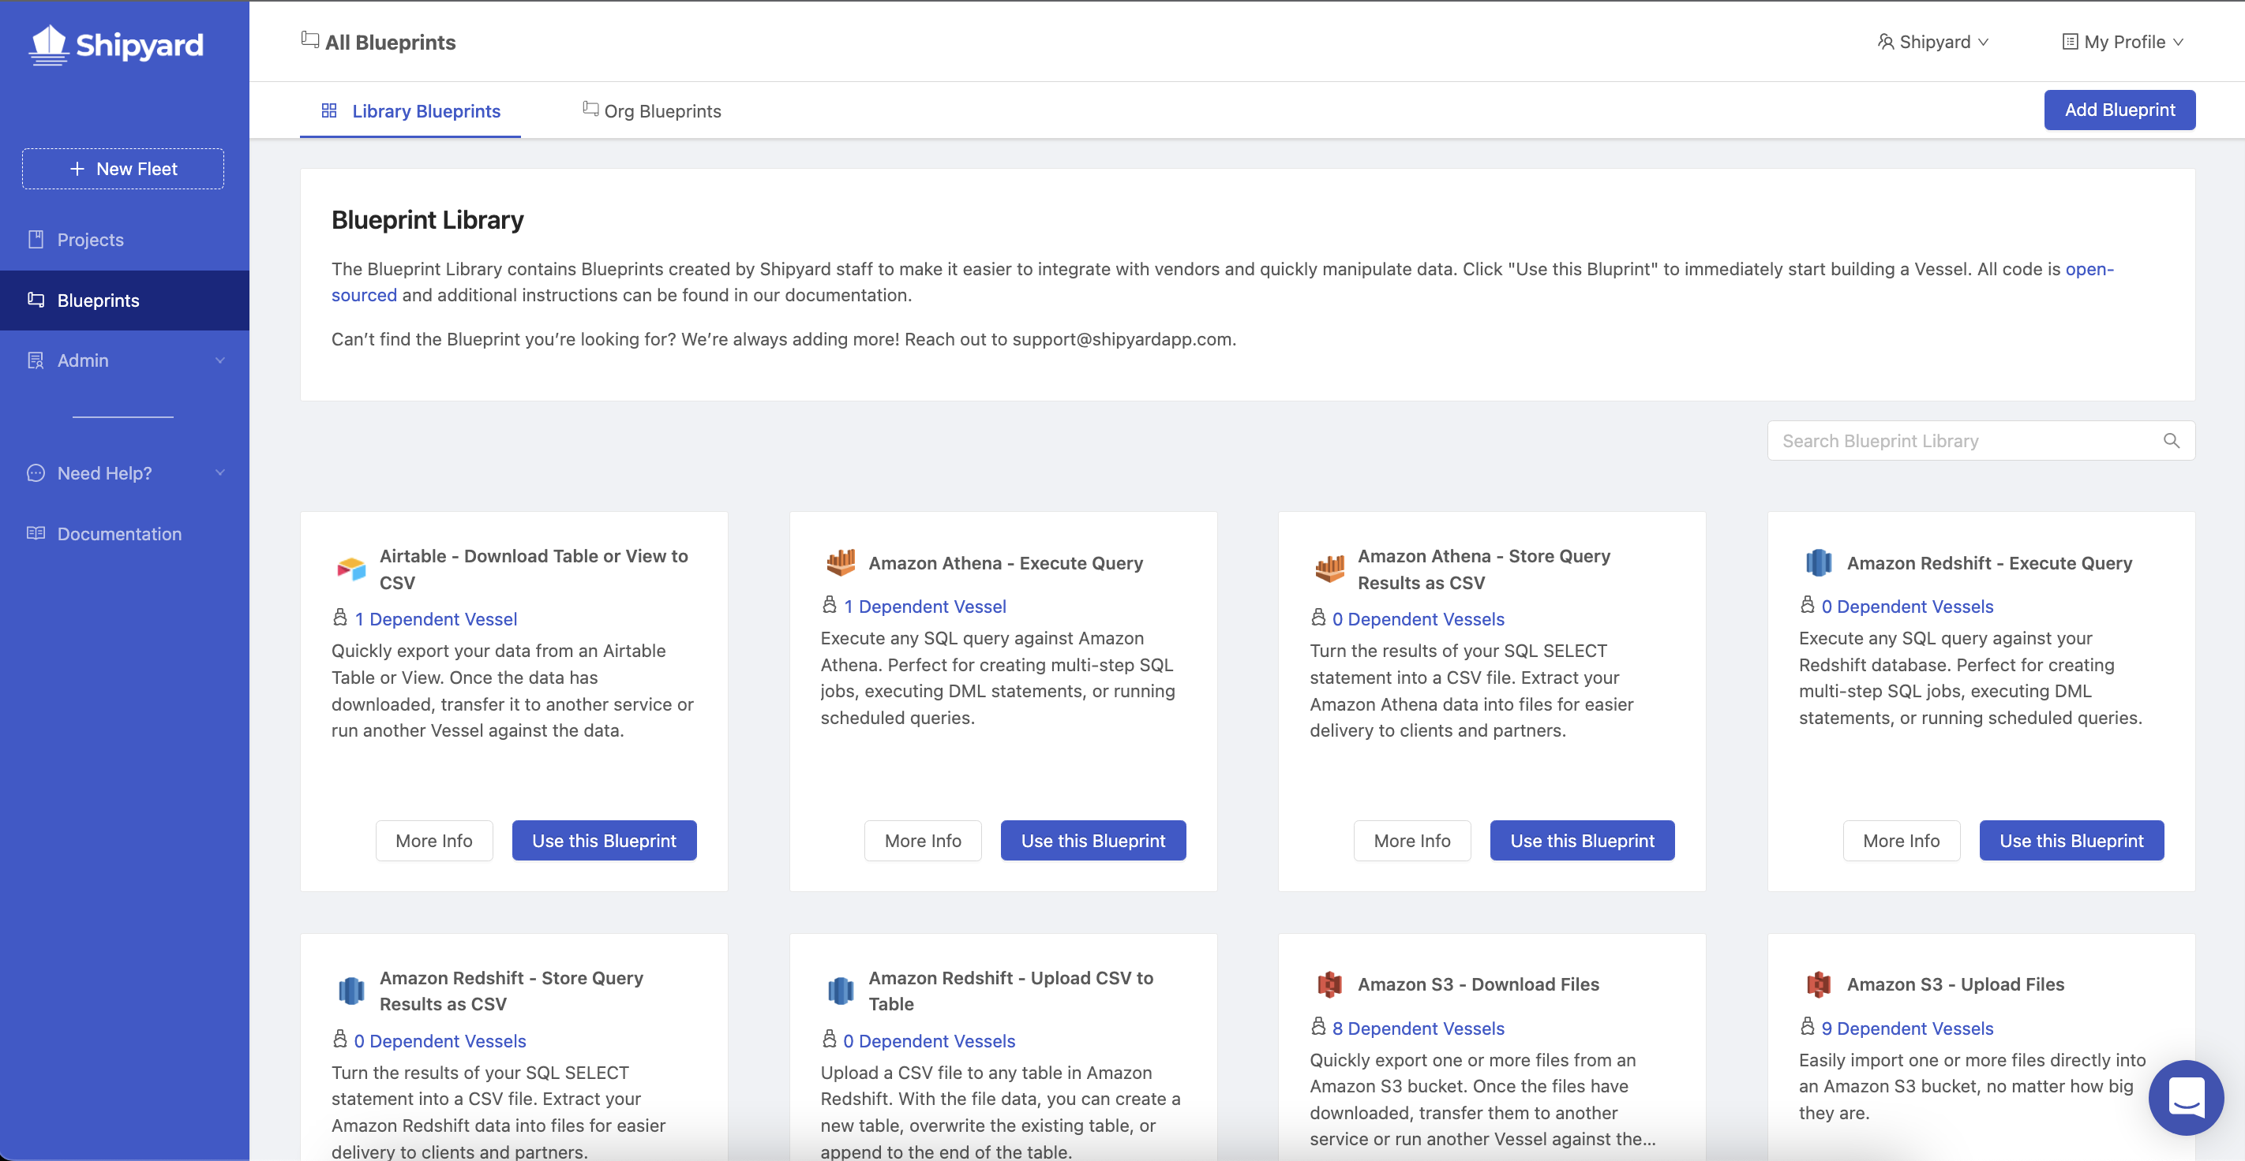Image resolution: width=2245 pixels, height=1161 pixels.
Task: Click the Blueprints sidebar icon
Action: (36, 300)
